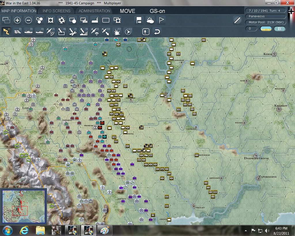
Task: Open the File Explorer taskbar folder
Action: [x=40, y=231]
